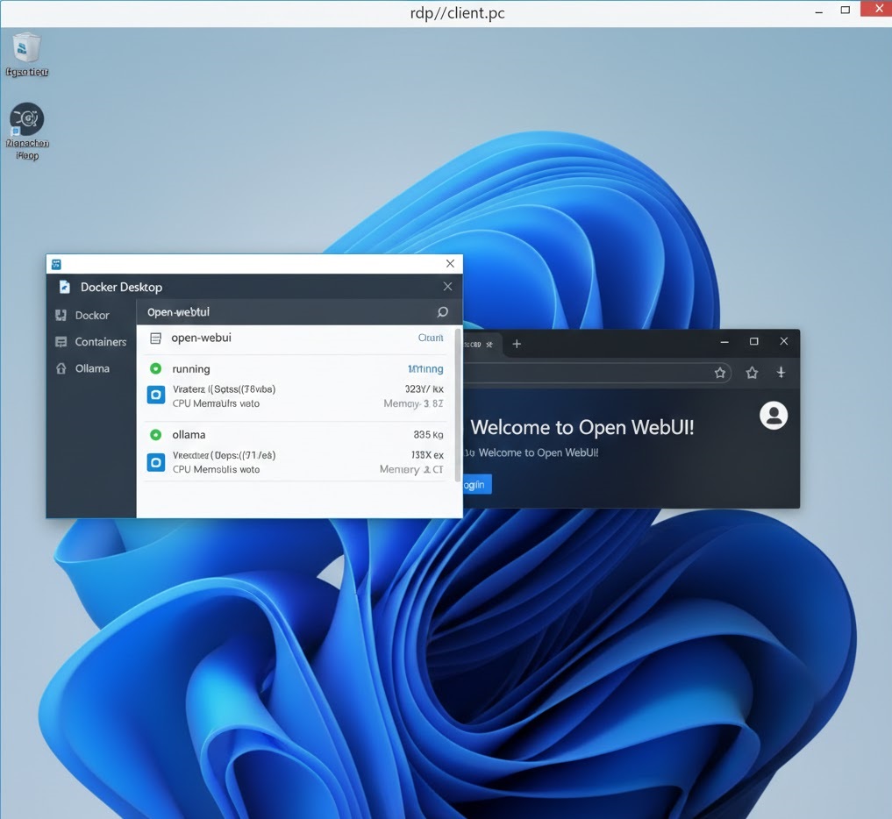Select the open-webui row label
The height and width of the screenshot is (819, 892).
202,338
